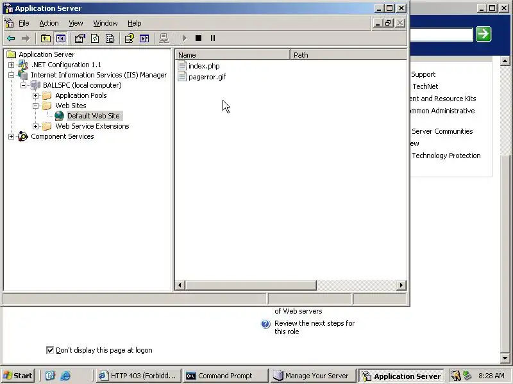The height and width of the screenshot is (384, 513).
Task: Open Help from the toolbar icon
Action: point(130,38)
